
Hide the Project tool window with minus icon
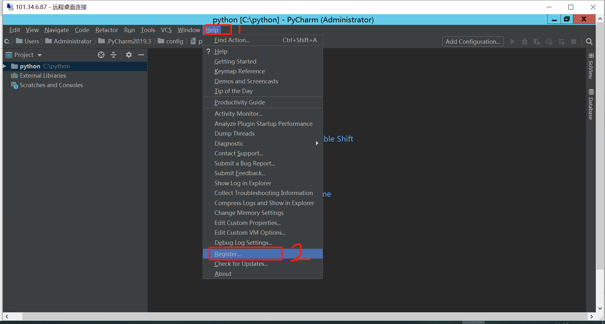141,55
